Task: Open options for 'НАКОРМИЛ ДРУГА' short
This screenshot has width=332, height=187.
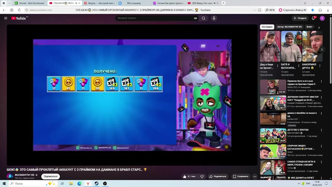Action: (x=320, y=66)
